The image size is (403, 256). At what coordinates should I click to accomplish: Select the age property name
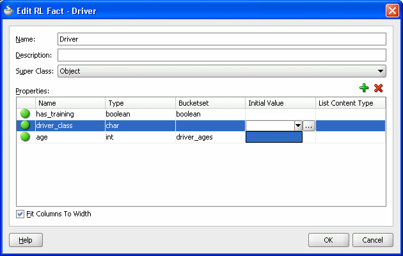pyautogui.click(x=42, y=137)
